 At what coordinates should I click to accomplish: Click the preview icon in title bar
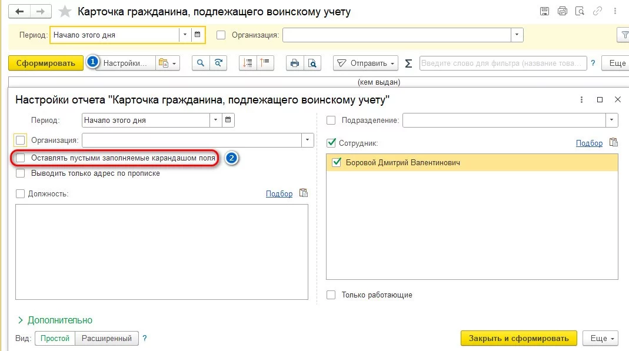pos(580,11)
